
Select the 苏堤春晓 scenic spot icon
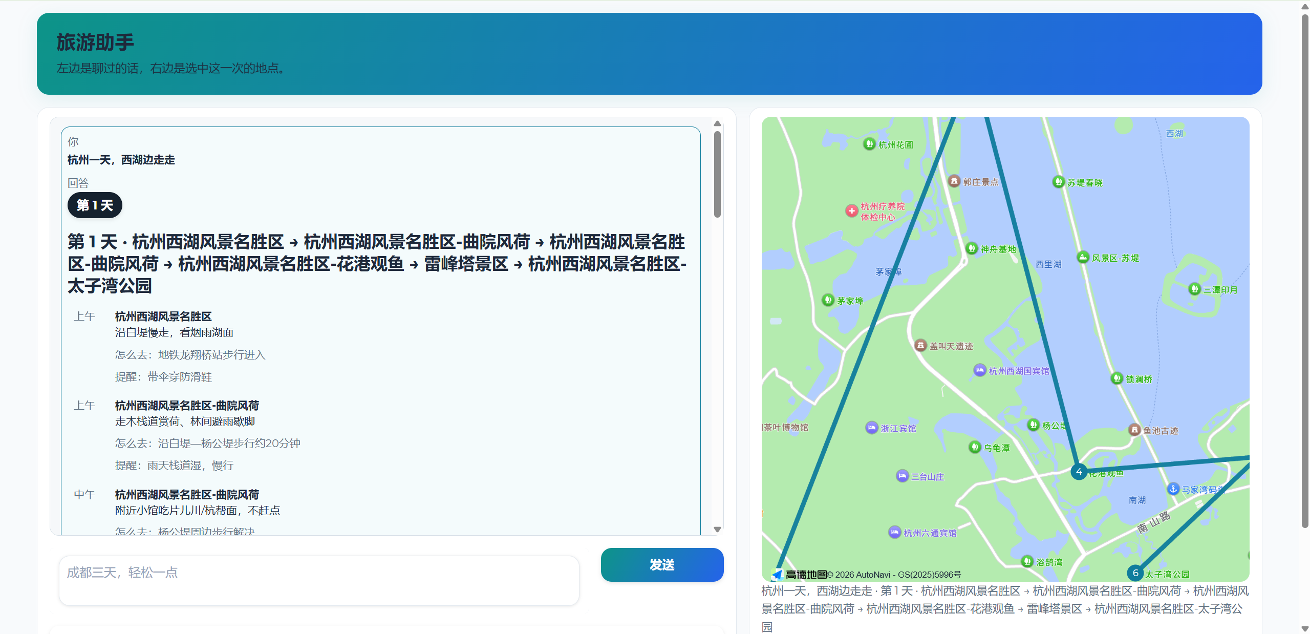click(x=1058, y=182)
